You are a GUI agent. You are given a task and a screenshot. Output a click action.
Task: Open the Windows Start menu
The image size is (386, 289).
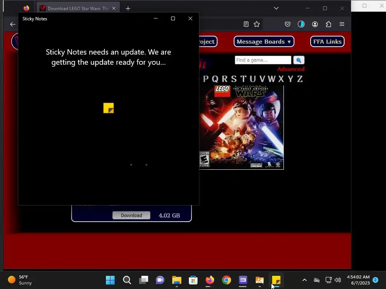(110, 280)
